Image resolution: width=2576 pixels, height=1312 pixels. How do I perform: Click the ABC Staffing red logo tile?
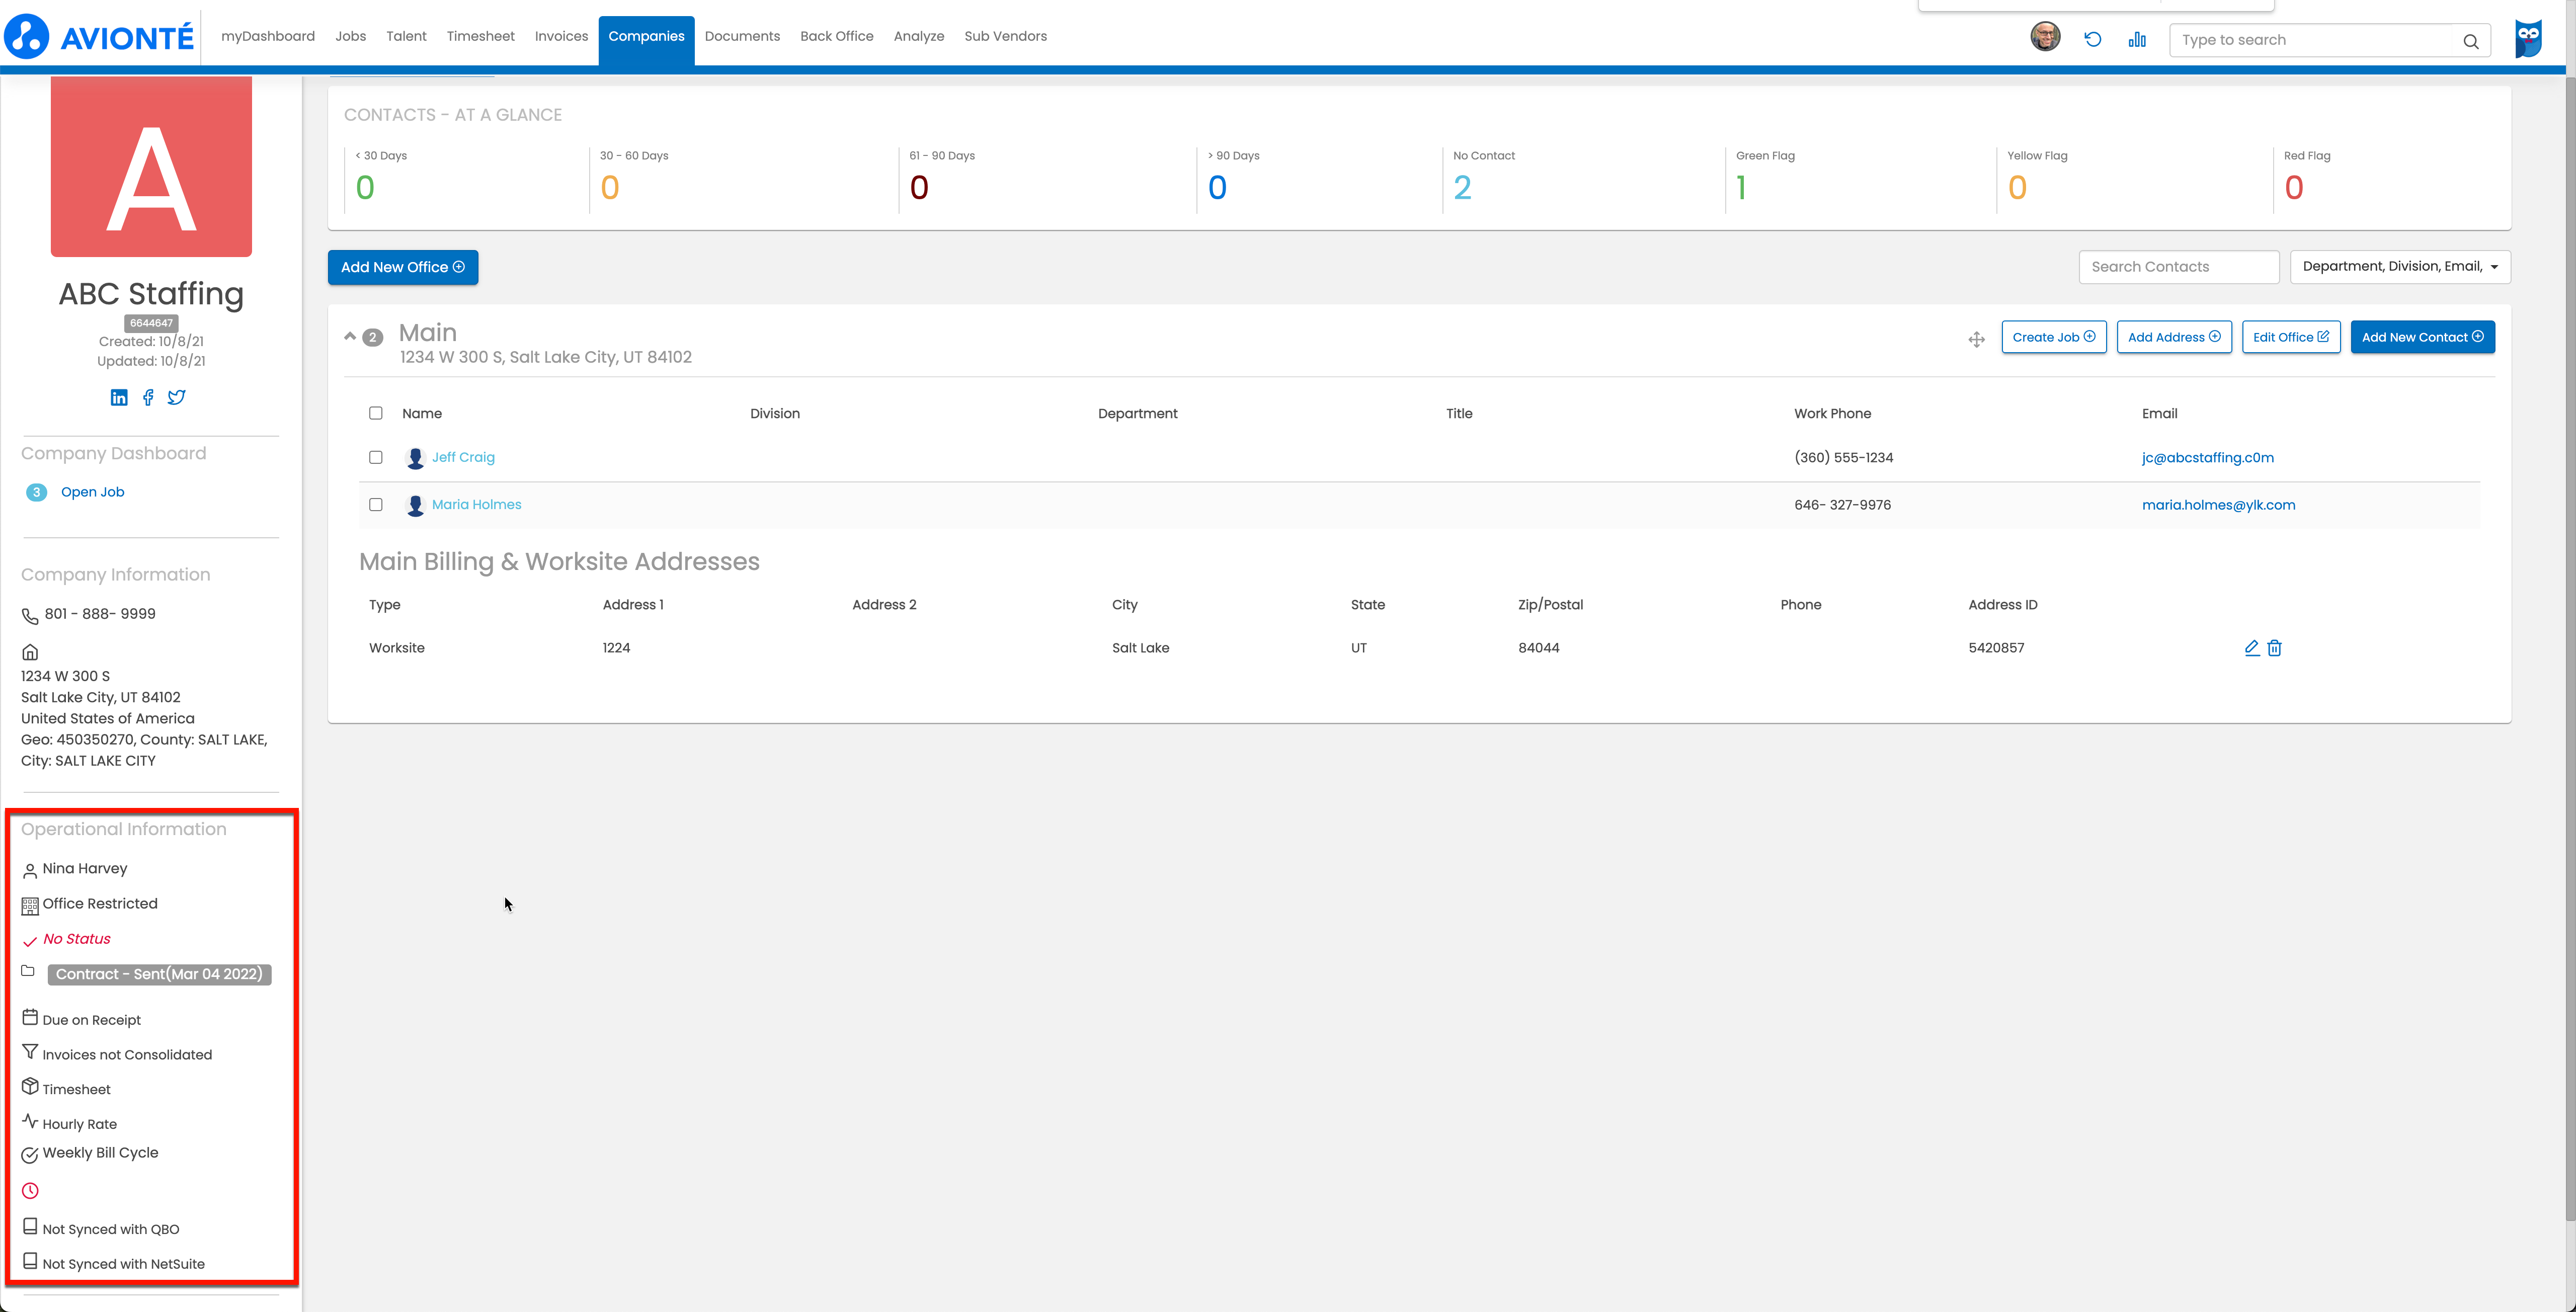pyautogui.click(x=151, y=167)
